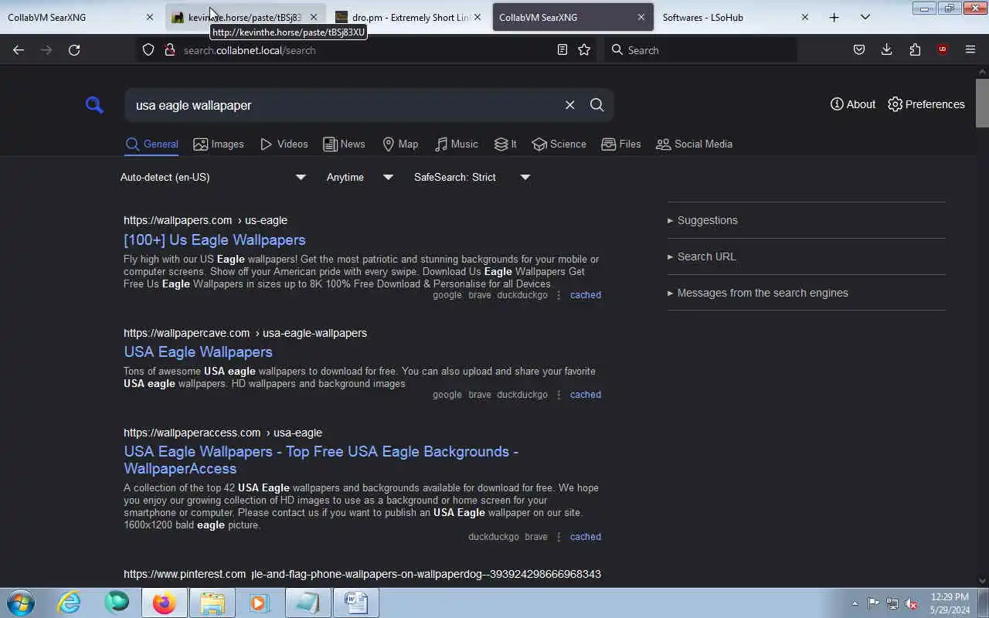989x618 pixels.
Task: Open the Downloads panel
Action: [886, 49]
